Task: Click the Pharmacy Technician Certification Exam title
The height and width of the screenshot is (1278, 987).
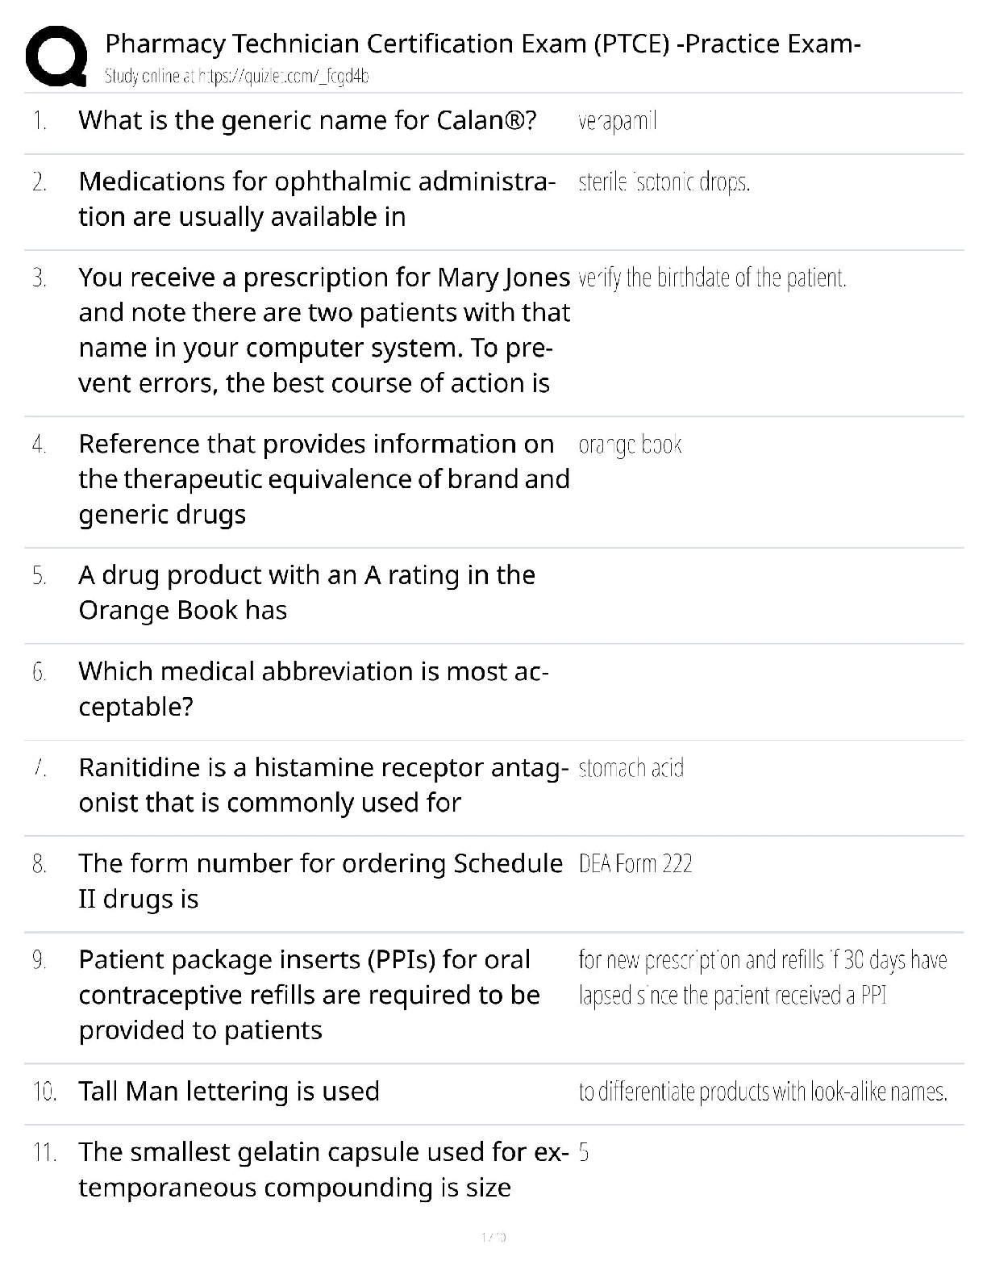Action: 483,43
